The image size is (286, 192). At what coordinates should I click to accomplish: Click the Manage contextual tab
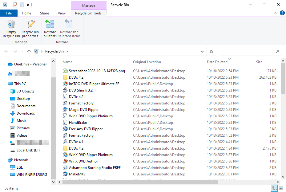[x=89, y=6]
